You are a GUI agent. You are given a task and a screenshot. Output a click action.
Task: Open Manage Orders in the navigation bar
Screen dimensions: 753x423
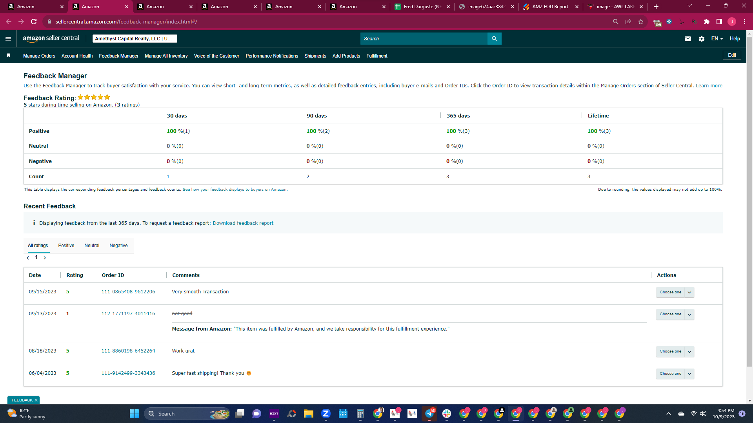pos(39,56)
